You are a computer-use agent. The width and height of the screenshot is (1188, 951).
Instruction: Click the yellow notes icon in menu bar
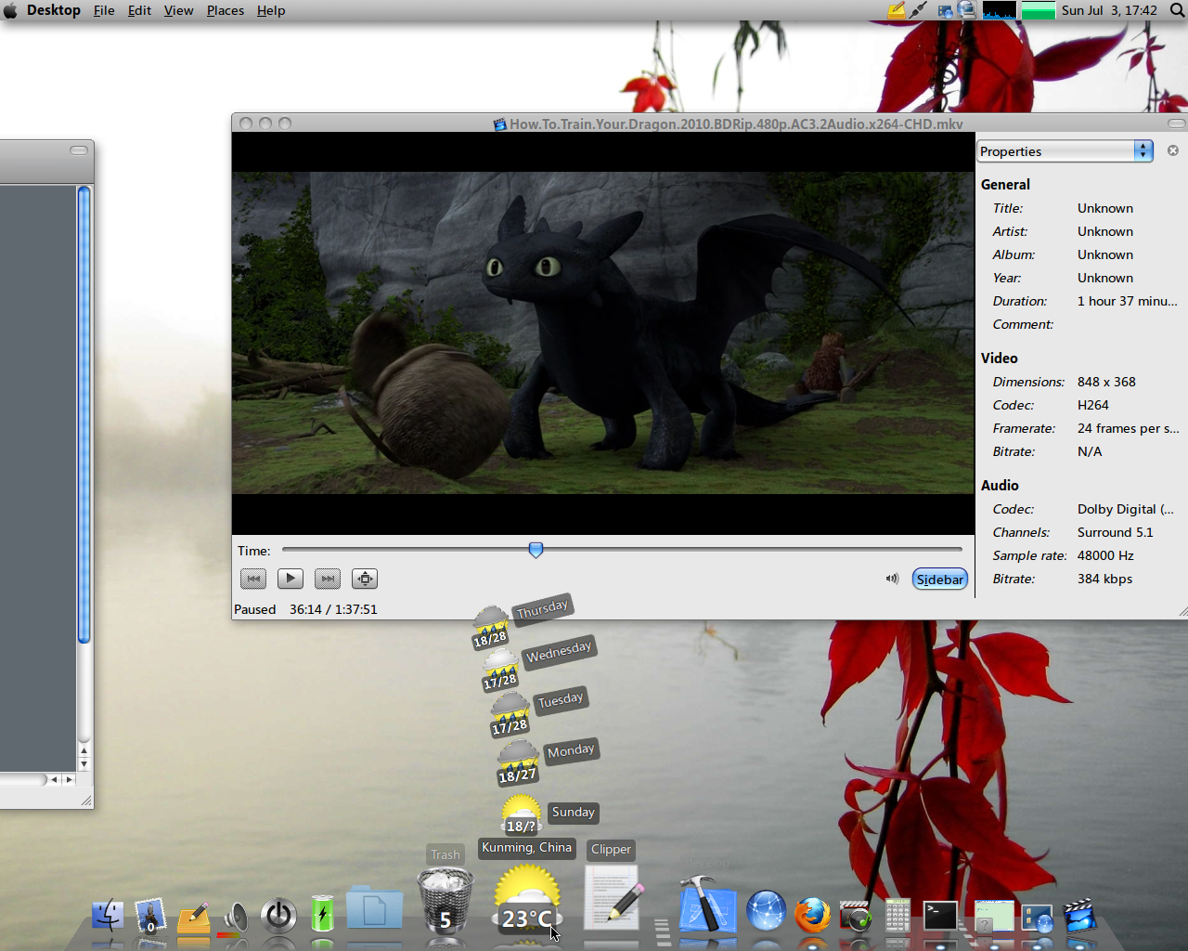(x=896, y=10)
